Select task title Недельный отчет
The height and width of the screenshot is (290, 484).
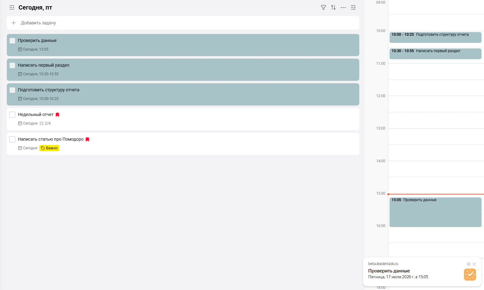[x=36, y=114]
